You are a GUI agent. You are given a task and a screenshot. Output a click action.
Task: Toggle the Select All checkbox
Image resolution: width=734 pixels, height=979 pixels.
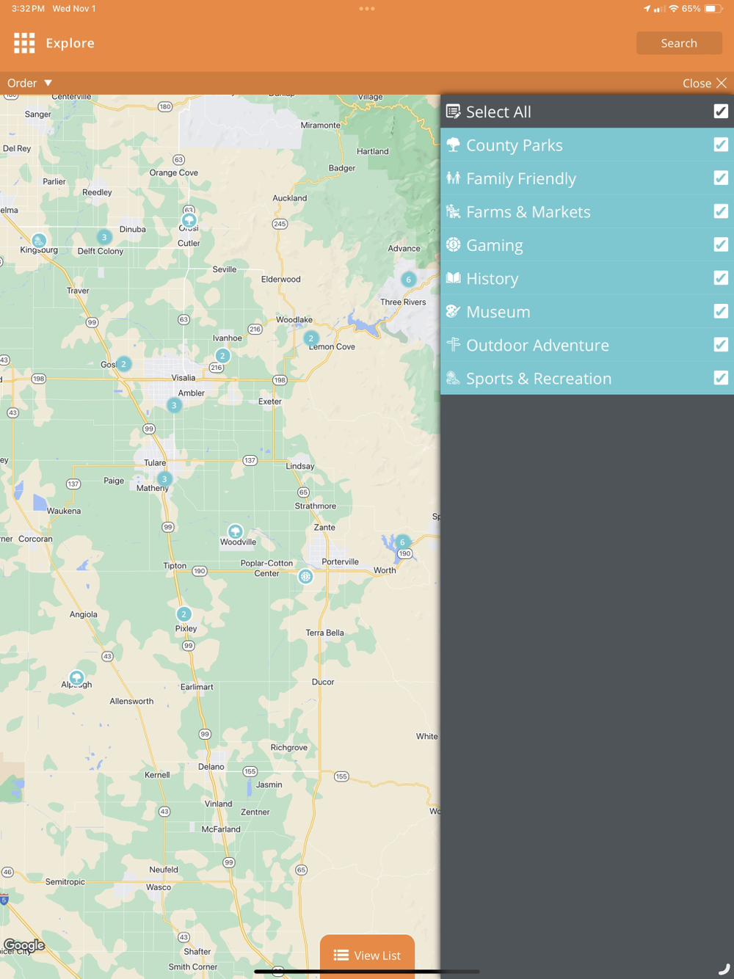(x=721, y=111)
